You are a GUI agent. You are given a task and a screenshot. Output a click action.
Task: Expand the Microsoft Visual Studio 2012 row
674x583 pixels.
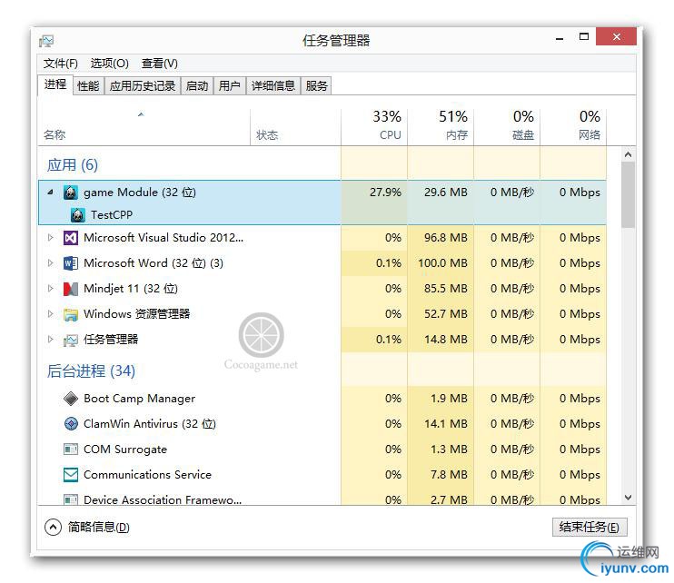coord(50,237)
